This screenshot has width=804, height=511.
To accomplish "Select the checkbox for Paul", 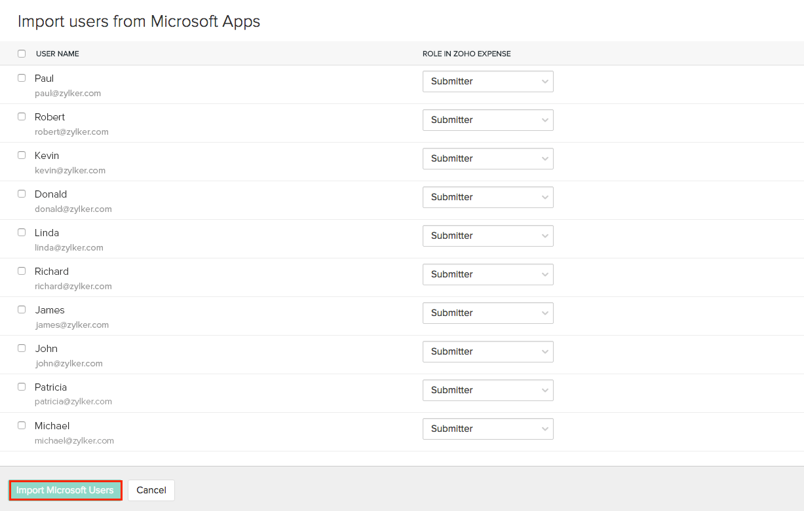I will (22, 78).
